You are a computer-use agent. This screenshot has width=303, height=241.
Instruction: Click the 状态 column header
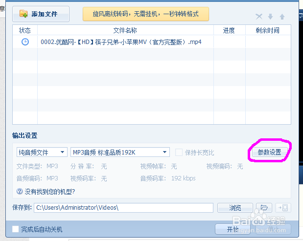click(25, 30)
